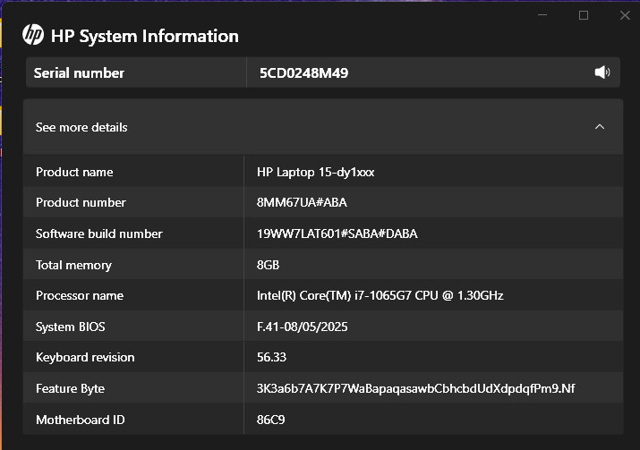Screen dimensions: 640x450
Task: Maximize the HP System Information window
Action: 584,15
